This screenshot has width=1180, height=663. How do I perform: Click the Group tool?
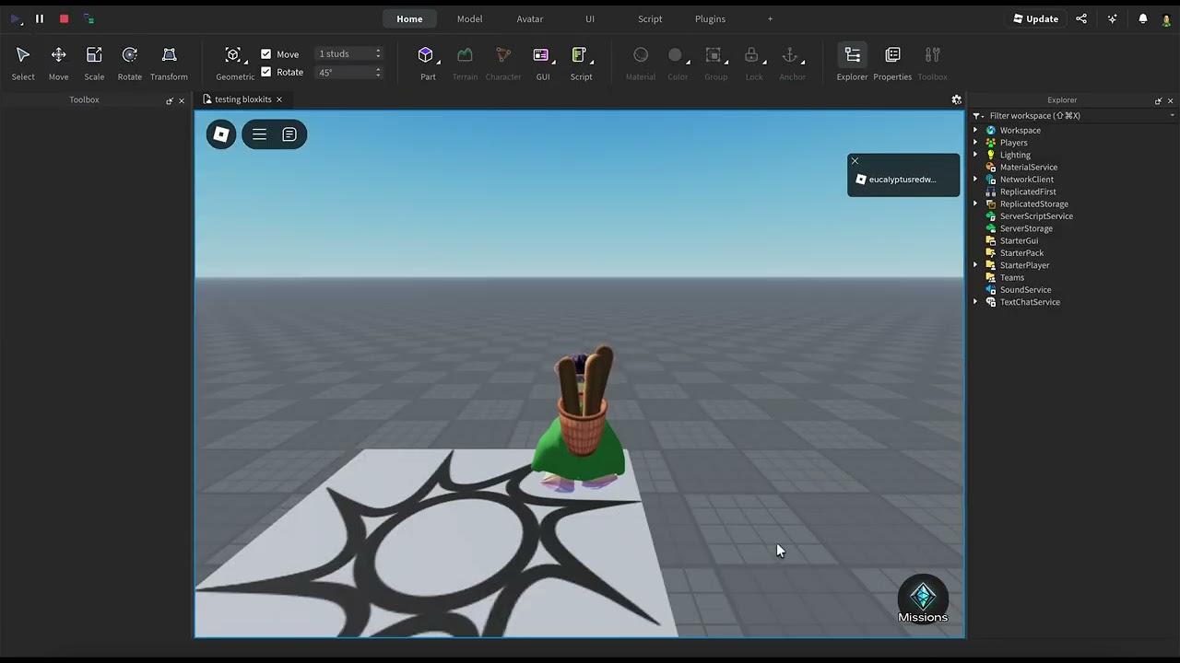715,64
